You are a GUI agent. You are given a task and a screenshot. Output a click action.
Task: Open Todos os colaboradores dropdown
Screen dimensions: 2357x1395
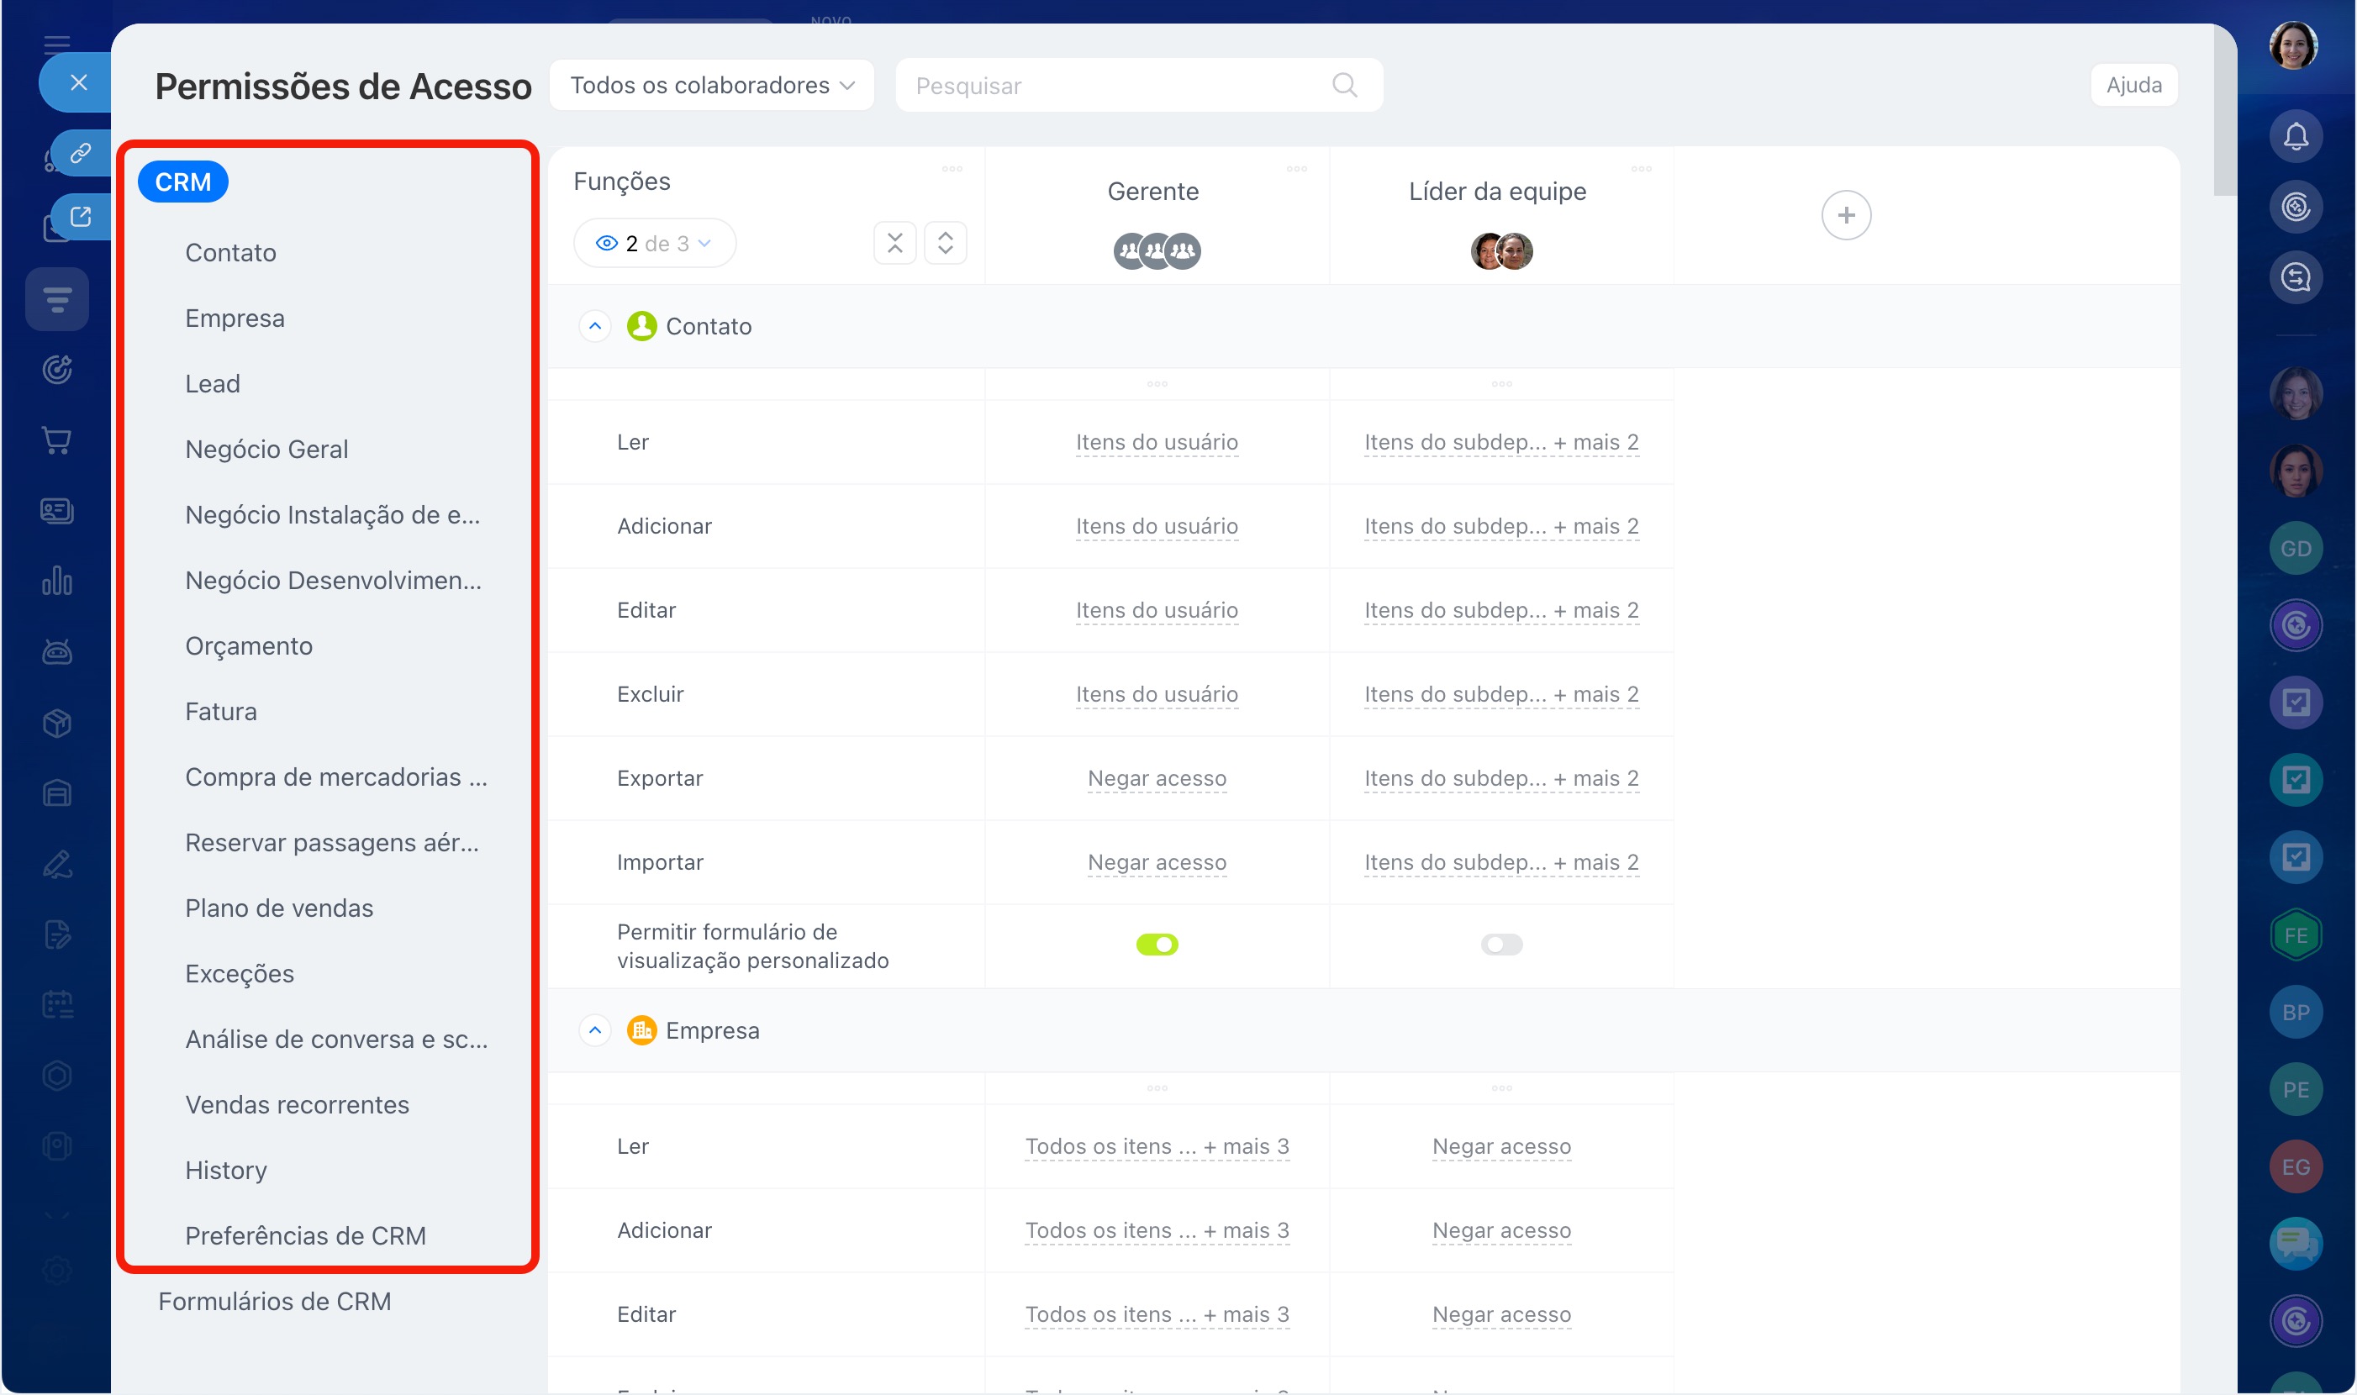click(x=712, y=86)
